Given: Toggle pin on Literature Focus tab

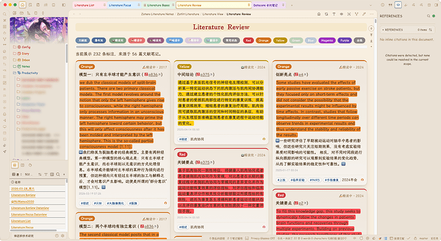Looking at the screenshot, I should pos(139,5).
